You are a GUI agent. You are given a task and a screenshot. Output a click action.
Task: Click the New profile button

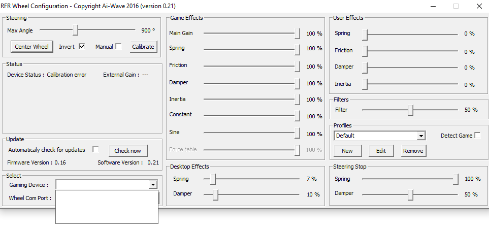click(x=347, y=151)
